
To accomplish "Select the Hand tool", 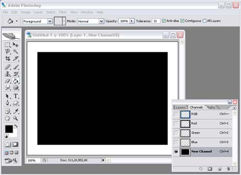I will [7, 118].
